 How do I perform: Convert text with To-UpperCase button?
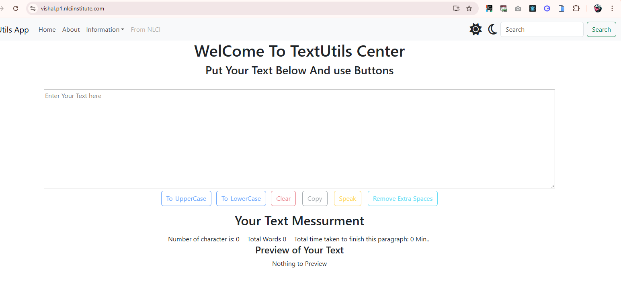[x=186, y=198]
